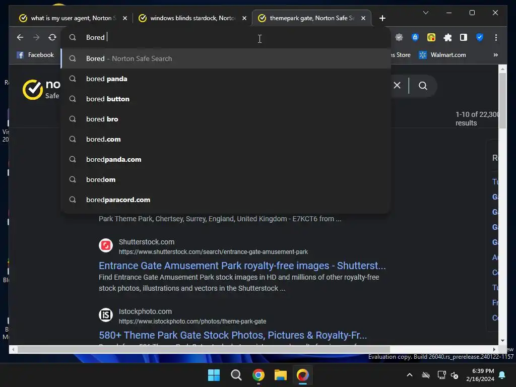
Task: Click the blue lock extension icon
Action: pyautogui.click(x=415, y=37)
